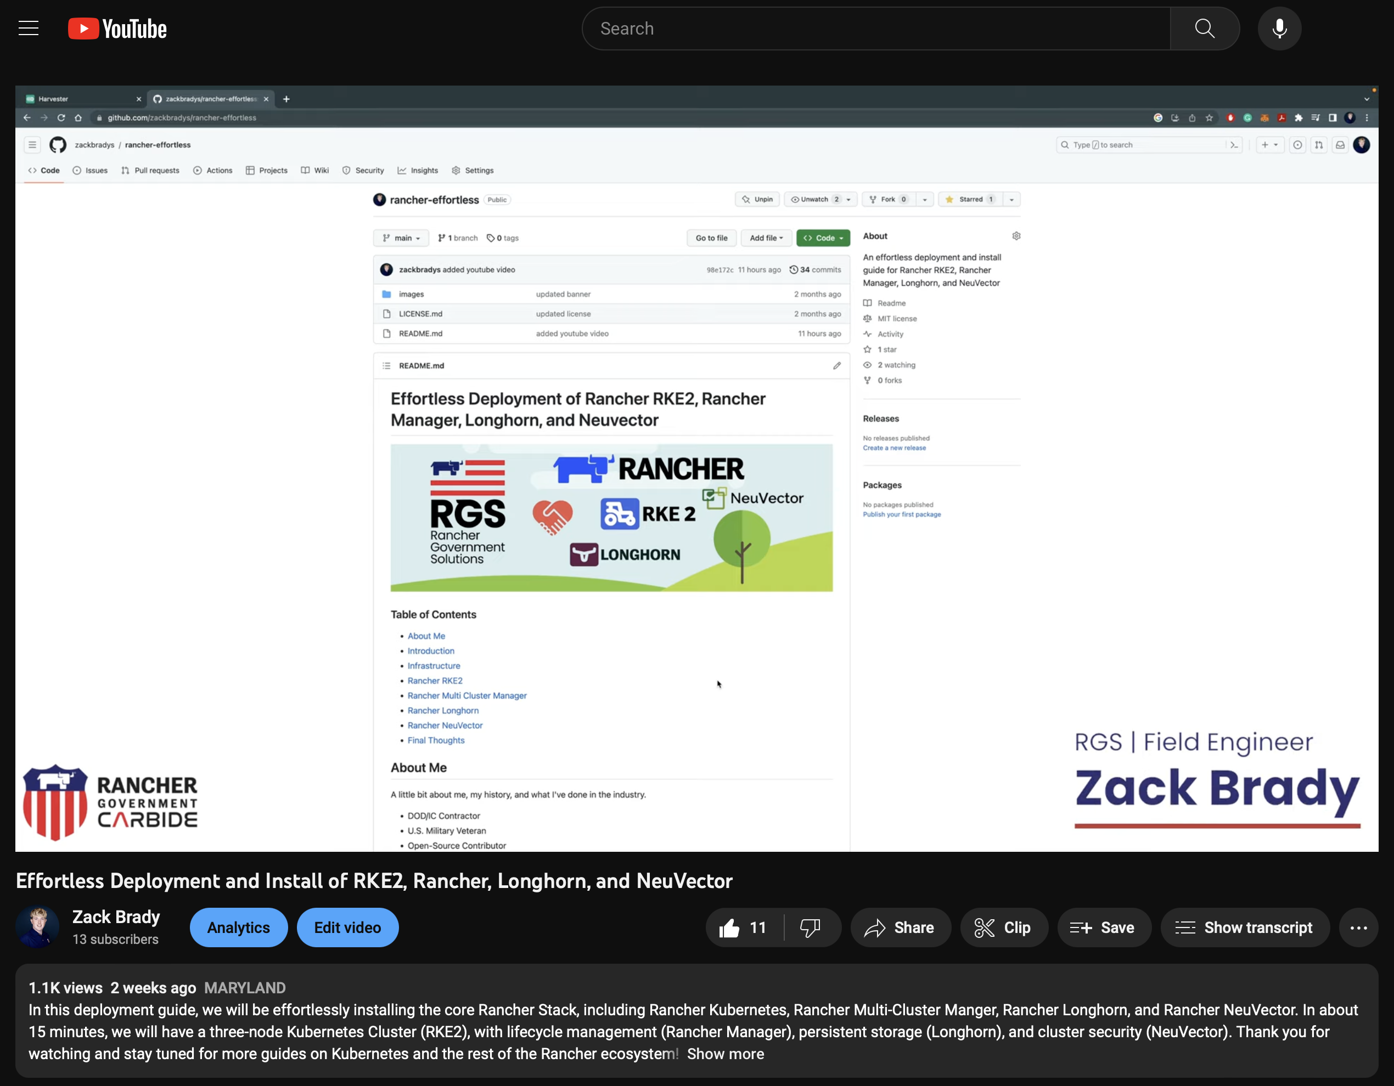Screen dimensions: 1394x1086
Task: Save video to a playlist
Action: 1104,927
